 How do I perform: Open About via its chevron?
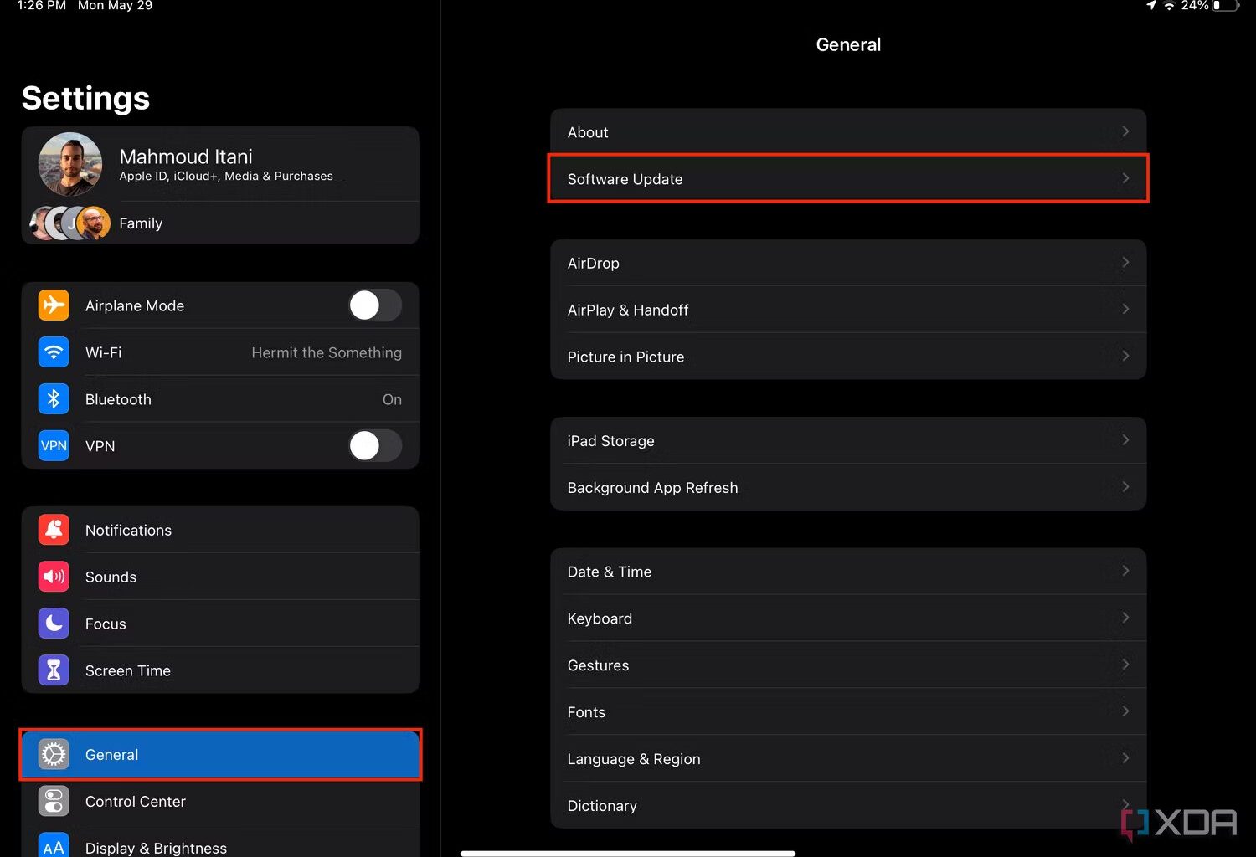[x=1125, y=131]
